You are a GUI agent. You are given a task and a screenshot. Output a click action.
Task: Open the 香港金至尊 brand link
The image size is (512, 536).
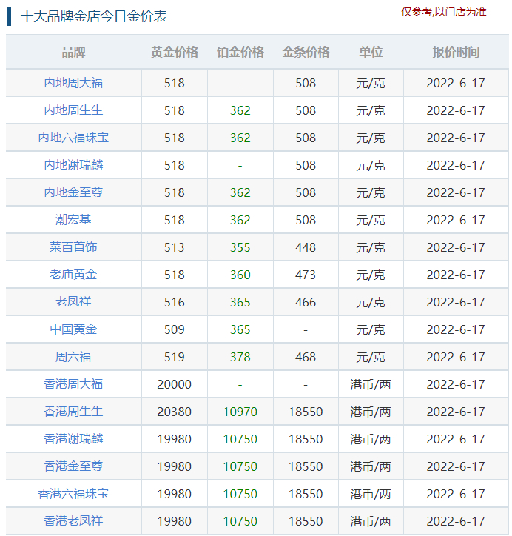click(73, 466)
